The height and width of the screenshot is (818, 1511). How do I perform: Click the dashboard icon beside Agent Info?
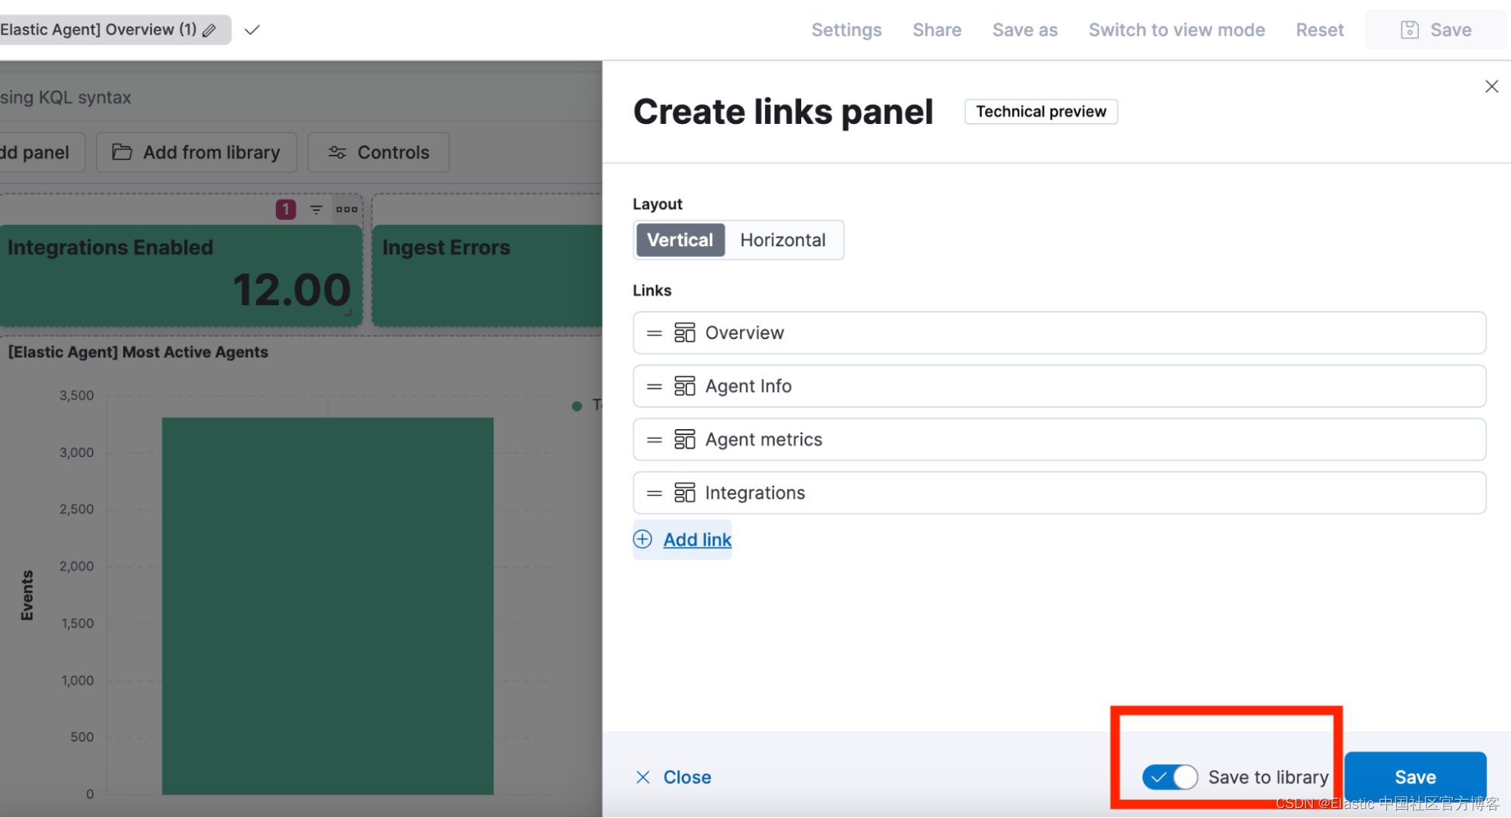[x=685, y=386]
